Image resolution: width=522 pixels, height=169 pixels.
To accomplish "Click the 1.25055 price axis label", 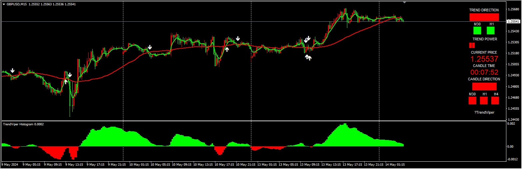I will pyautogui.click(x=514, y=64).
